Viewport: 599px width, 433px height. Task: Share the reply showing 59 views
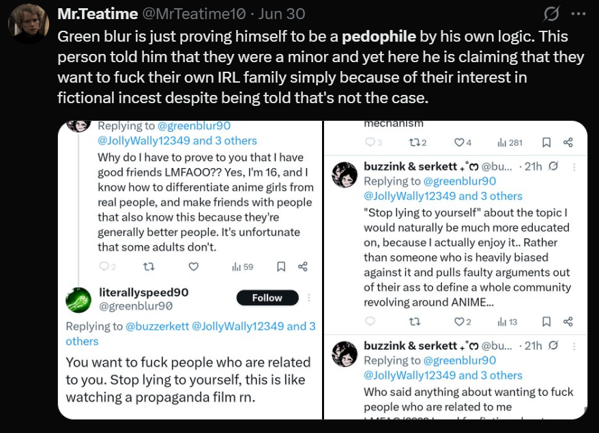click(x=302, y=266)
